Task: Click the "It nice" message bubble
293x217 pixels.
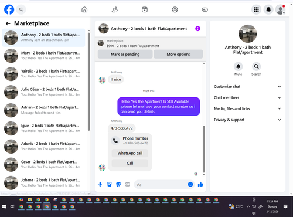Action: tap(115, 79)
